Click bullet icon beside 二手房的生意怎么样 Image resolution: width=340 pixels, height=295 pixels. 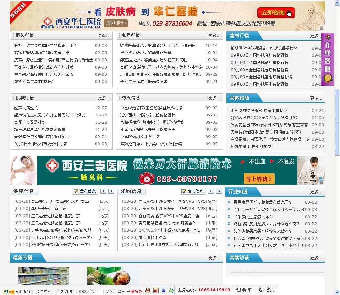click(x=229, y=217)
